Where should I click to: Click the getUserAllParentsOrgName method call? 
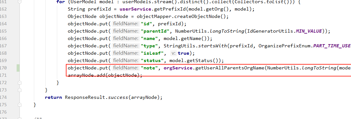click(230, 68)
